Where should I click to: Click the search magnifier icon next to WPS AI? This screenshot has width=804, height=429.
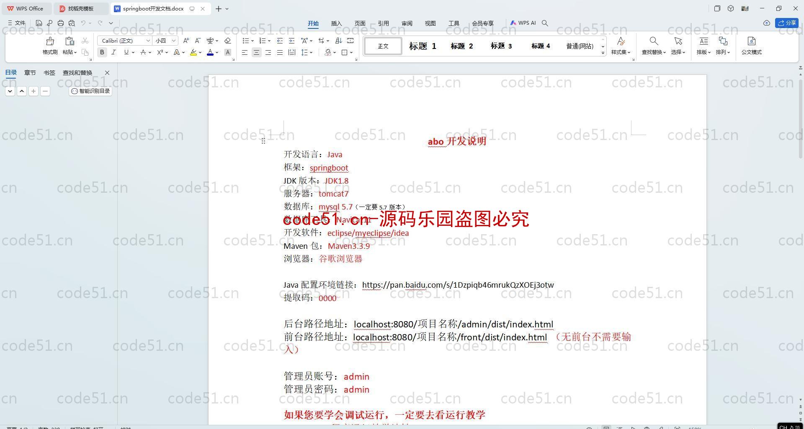(x=545, y=23)
